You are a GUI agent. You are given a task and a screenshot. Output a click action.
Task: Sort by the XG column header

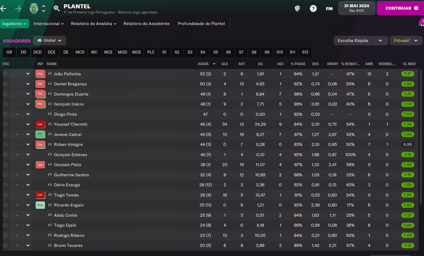click(x=260, y=64)
